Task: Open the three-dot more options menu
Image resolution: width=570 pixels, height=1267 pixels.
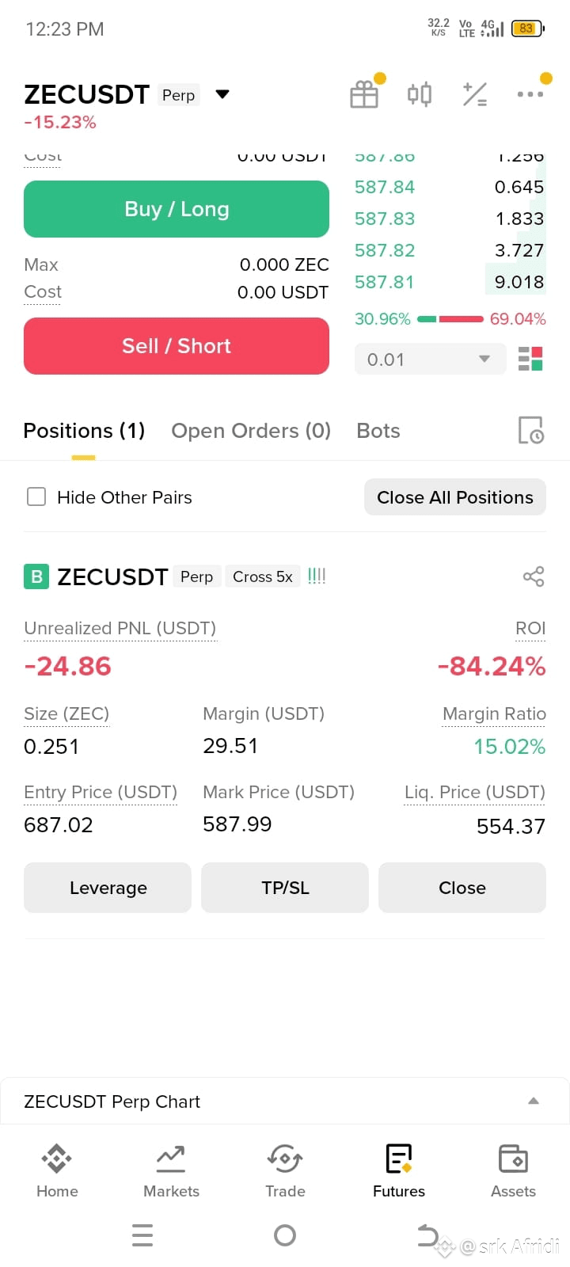Action: (x=530, y=94)
